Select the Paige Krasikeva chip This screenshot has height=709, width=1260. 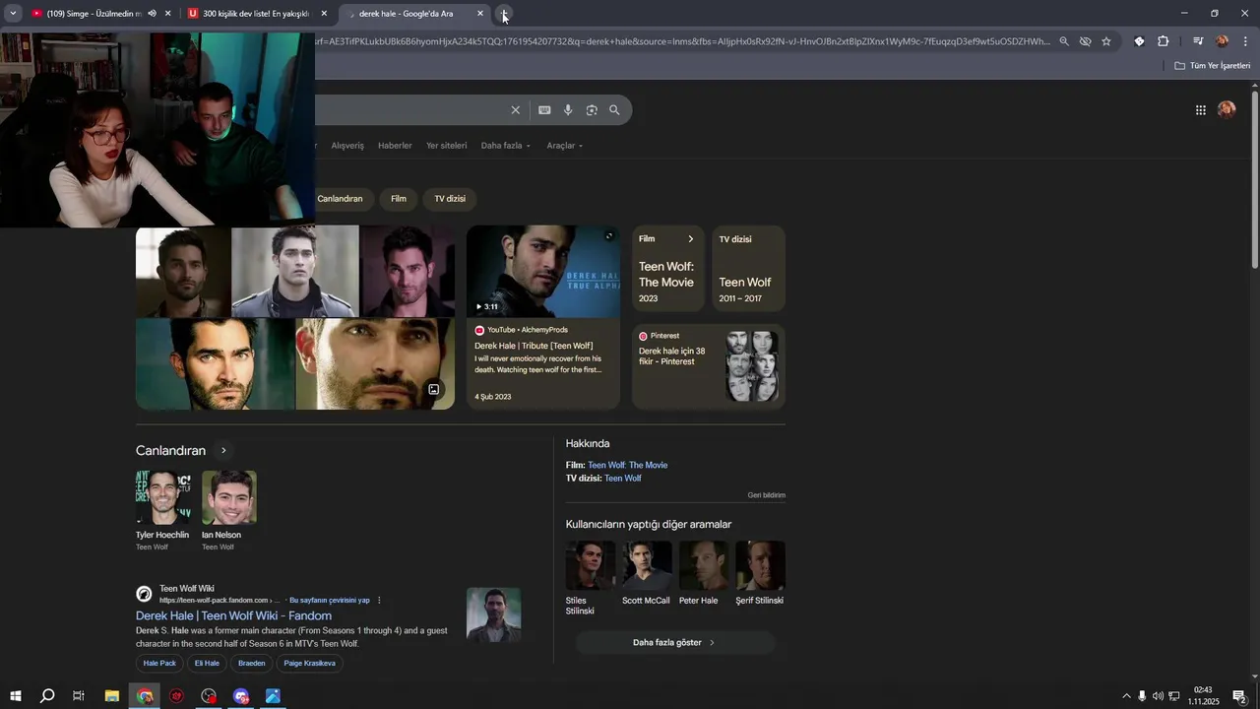pyautogui.click(x=309, y=664)
